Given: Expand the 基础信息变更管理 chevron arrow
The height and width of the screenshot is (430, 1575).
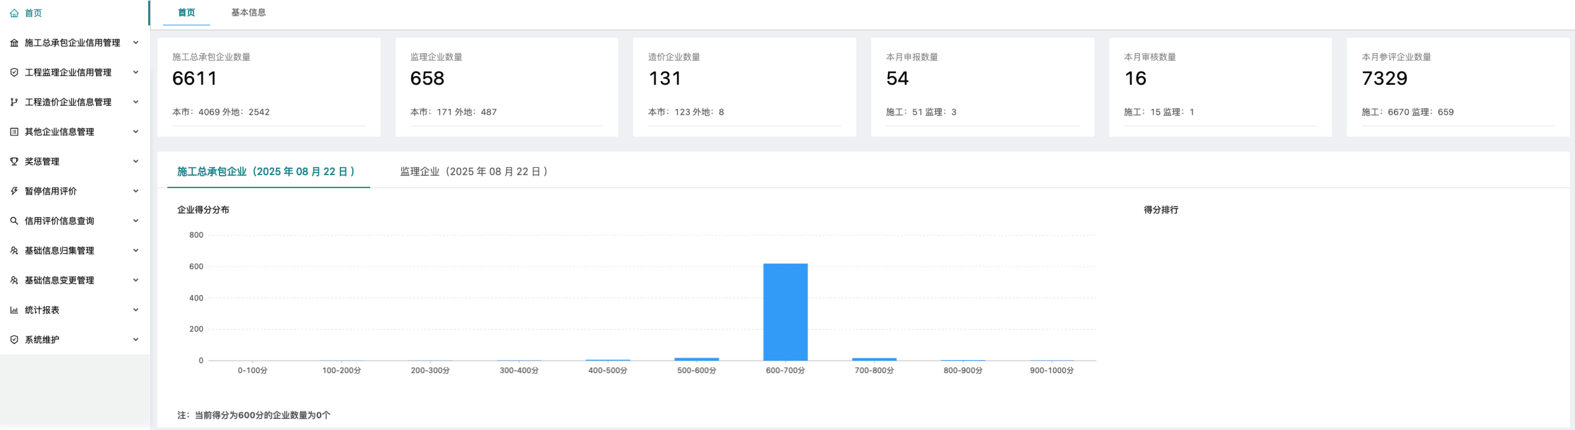Looking at the screenshot, I should tap(136, 280).
